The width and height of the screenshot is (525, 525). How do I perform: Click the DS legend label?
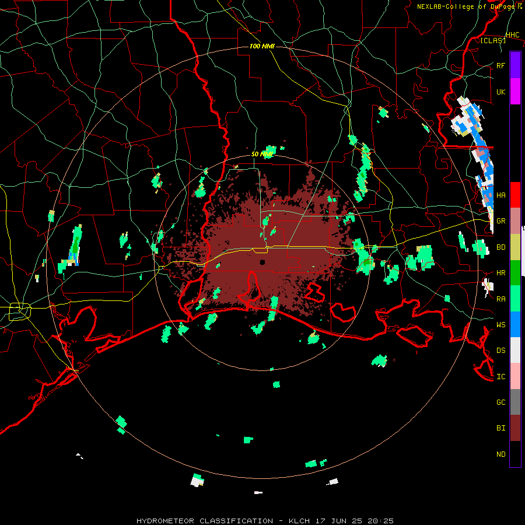pyautogui.click(x=501, y=351)
